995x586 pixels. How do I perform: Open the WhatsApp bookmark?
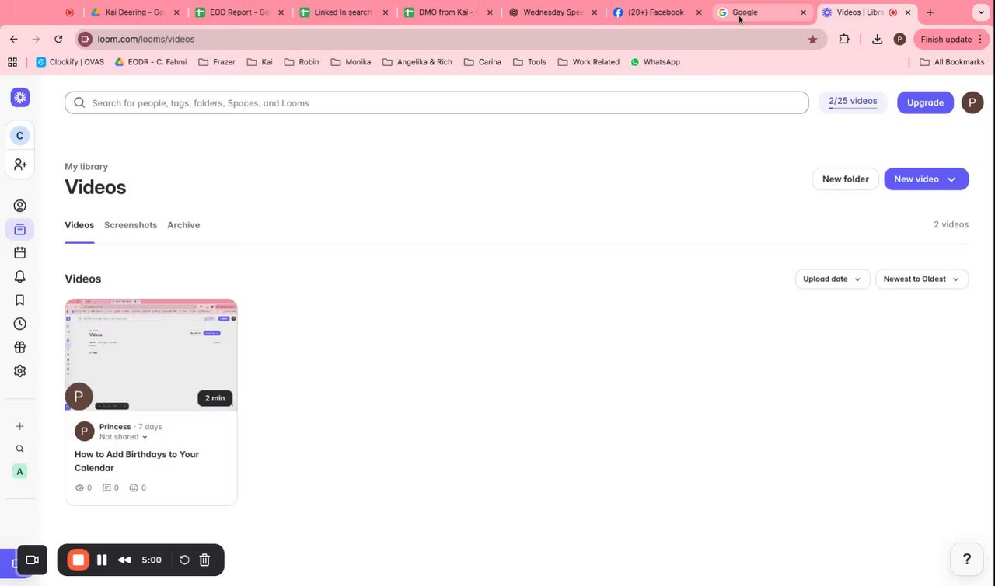tap(655, 62)
